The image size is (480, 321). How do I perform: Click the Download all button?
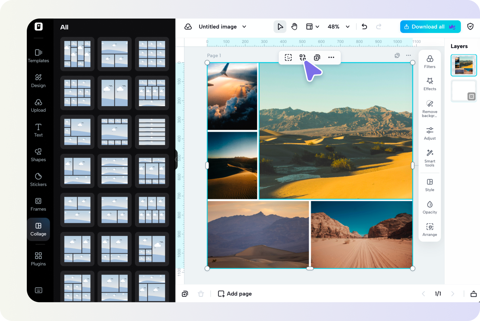[430, 27]
